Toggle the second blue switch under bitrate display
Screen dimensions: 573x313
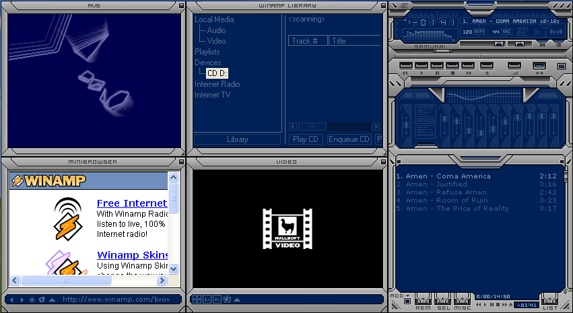[520, 44]
